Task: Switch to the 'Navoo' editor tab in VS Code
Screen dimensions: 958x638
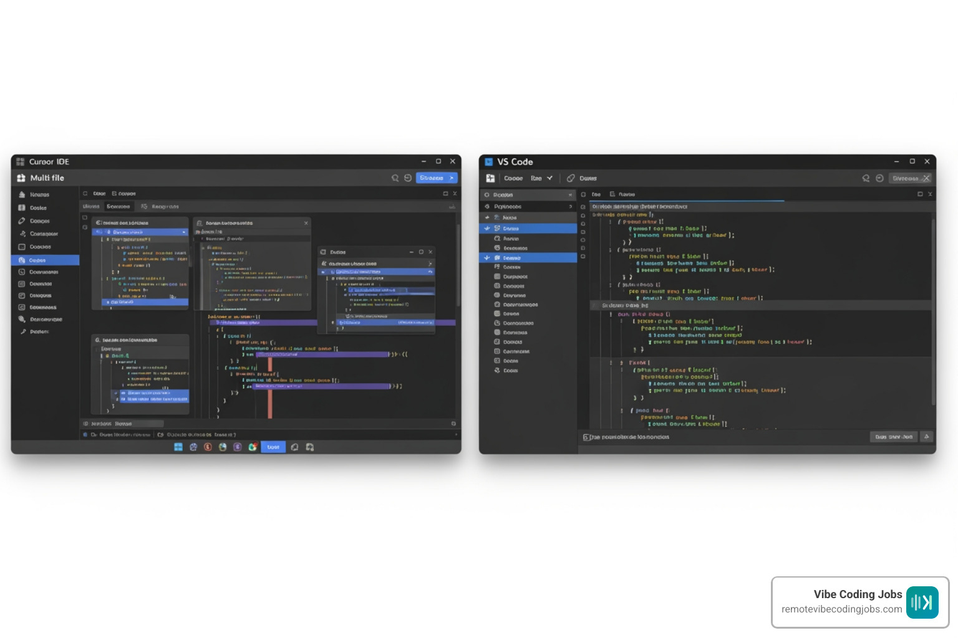Action: (x=622, y=194)
